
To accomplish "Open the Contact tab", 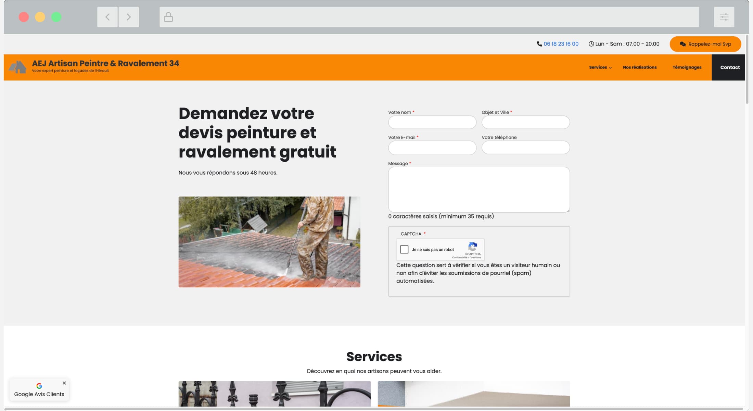I will [x=730, y=67].
